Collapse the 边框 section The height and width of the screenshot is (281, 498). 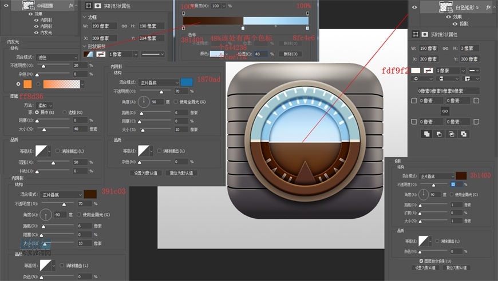click(85, 17)
